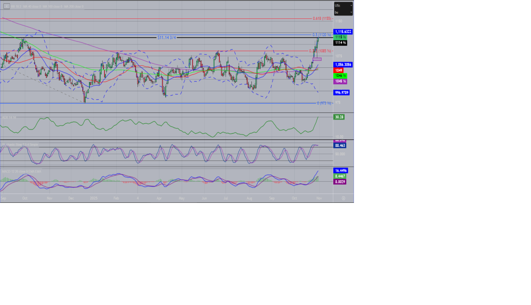Select the $11.14 3/4 horizontal line label

pos(167,37)
